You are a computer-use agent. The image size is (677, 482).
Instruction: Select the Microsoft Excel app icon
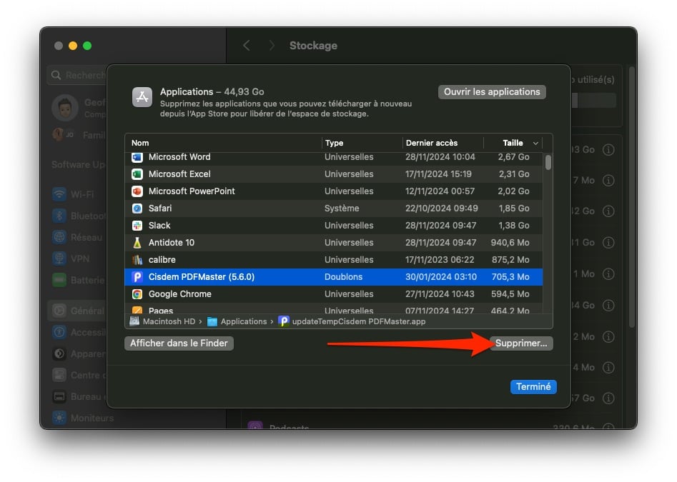pyautogui.click(x=137, y=174)
